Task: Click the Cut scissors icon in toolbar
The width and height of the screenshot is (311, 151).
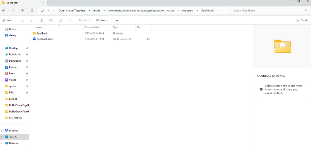Action: [22, 20]
